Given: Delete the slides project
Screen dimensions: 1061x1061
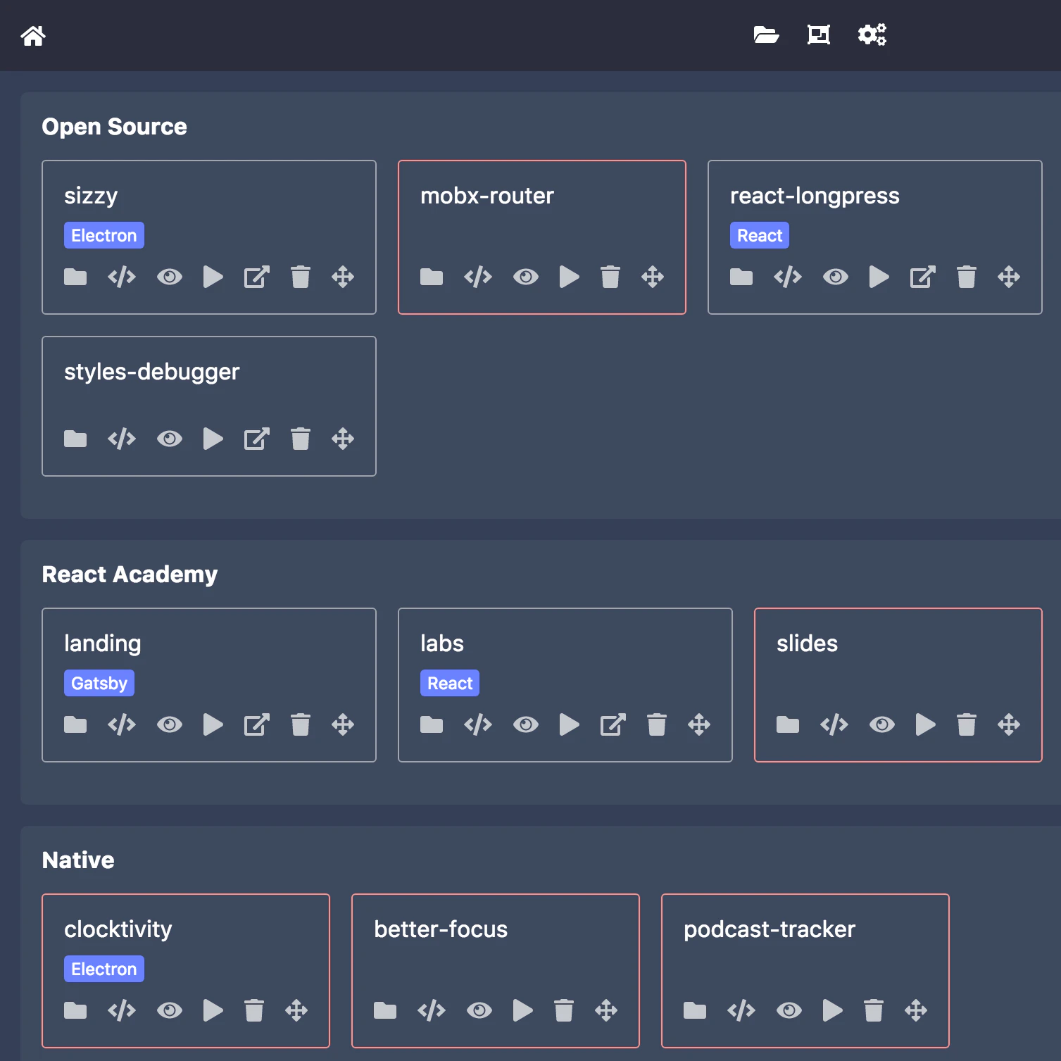Looking at the screenshot, I should click(967, 724).
